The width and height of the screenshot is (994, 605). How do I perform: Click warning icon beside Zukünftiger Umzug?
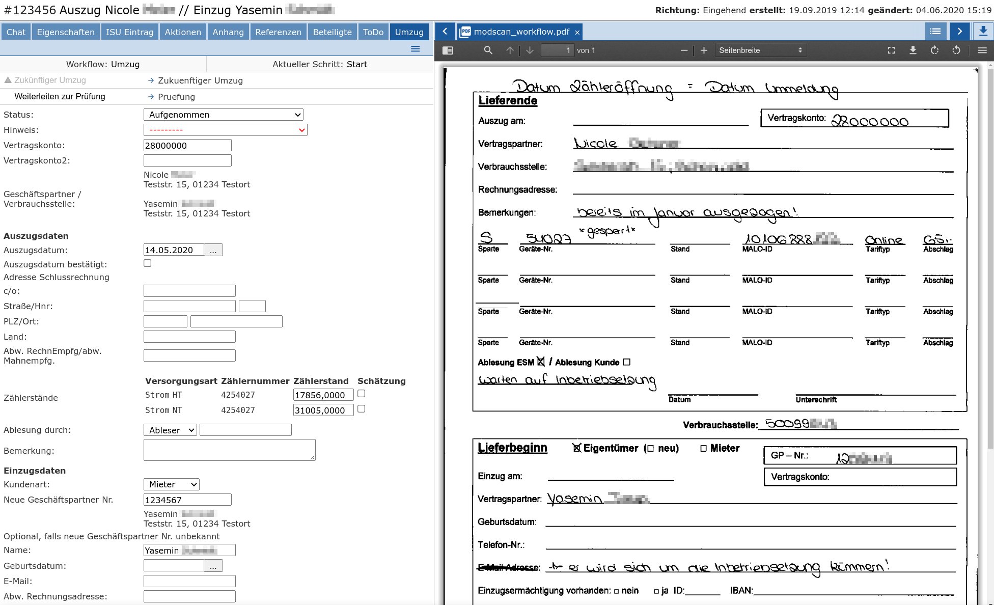click(x=8, y=80)
